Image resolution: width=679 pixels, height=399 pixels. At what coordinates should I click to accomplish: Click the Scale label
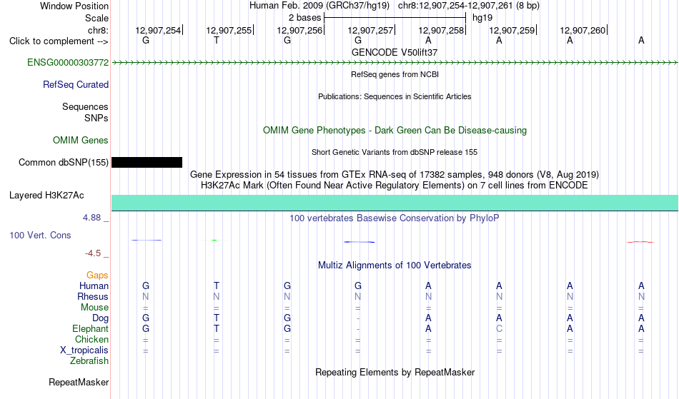pyautogui.click(x=97, y=19)
